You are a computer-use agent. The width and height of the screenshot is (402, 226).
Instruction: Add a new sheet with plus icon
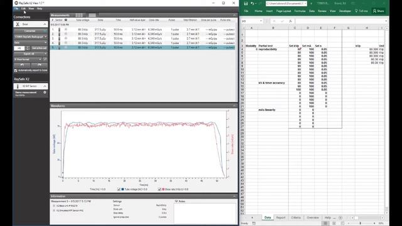tap(340, 218)
